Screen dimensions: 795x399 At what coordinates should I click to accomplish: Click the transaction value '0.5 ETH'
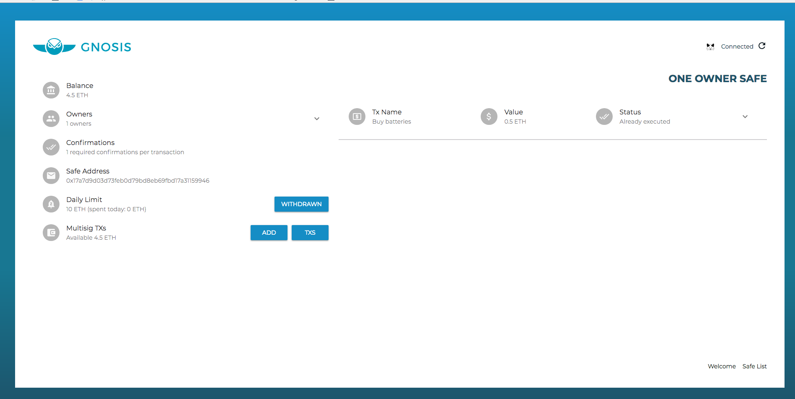point(515,122)
